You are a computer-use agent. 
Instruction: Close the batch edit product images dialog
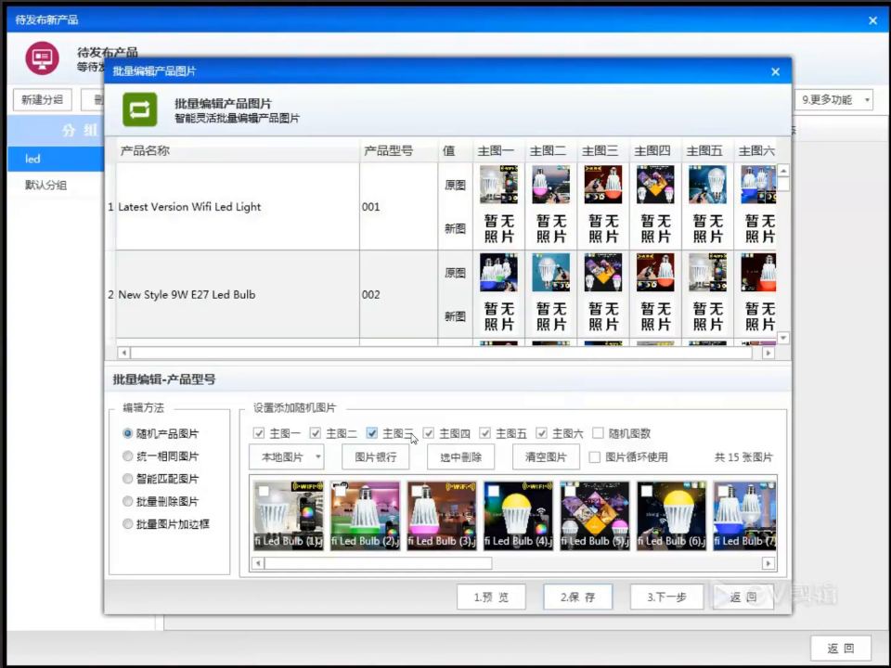coord(776,71)
